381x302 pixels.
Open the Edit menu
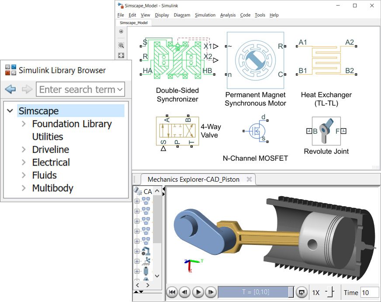[132, 15]
